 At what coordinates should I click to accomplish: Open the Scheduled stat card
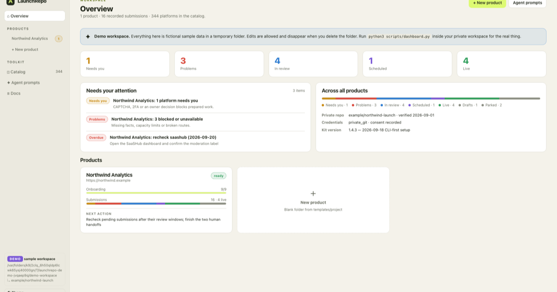(x=408, y=64)
